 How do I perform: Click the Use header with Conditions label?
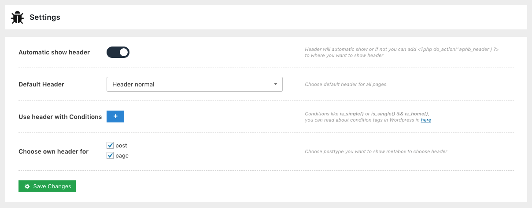(x=60, y=117)
